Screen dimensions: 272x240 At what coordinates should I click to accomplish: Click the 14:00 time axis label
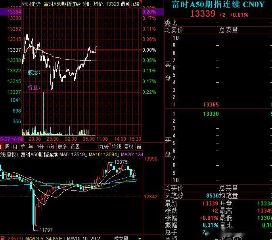(x=120, y=139)
